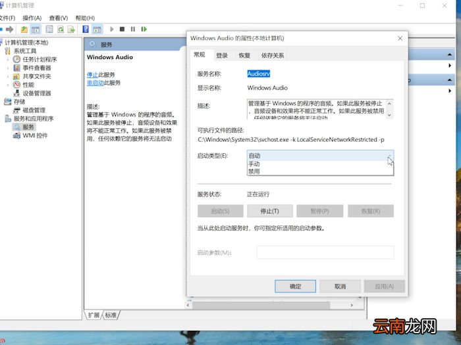Expand the 任务计划程序 tree arrow
461x345 pixels.
click(8, 60)
